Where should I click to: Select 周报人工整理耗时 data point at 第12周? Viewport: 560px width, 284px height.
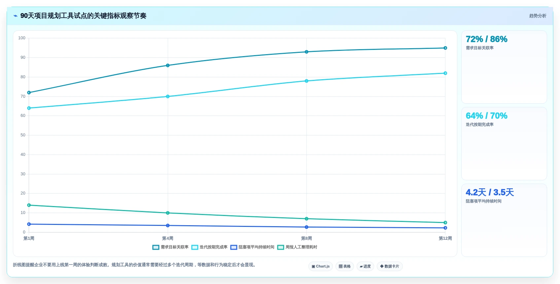coord(445,223)
